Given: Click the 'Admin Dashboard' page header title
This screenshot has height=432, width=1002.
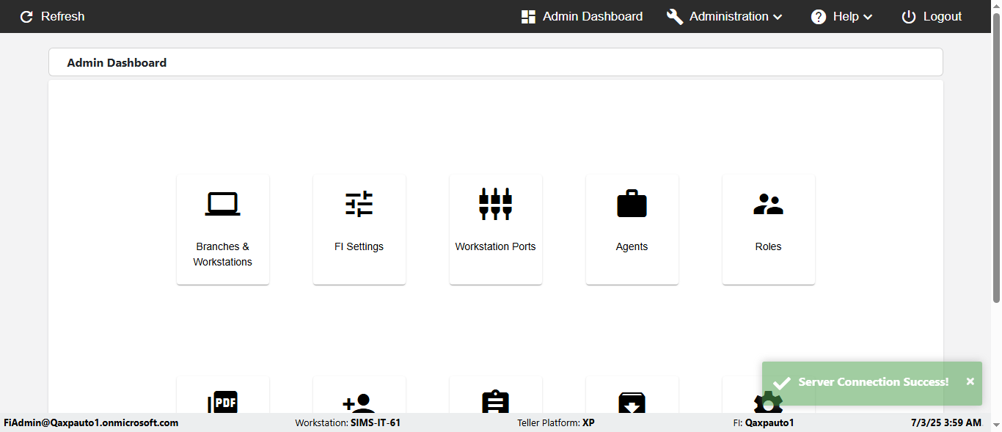Looking at the screenshot, I should (117, 63).
